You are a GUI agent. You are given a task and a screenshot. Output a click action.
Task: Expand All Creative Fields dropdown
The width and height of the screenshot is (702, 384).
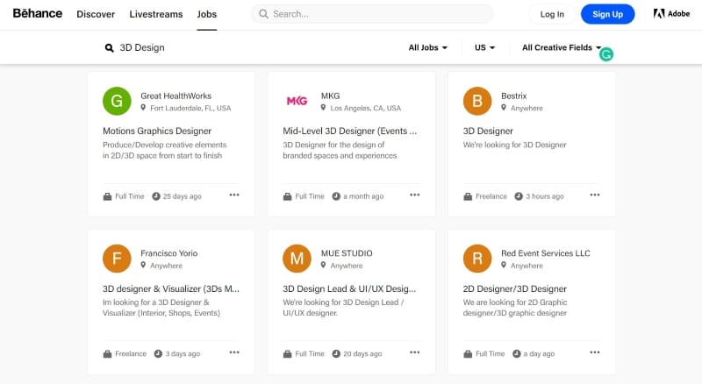[x=562, y=48]
